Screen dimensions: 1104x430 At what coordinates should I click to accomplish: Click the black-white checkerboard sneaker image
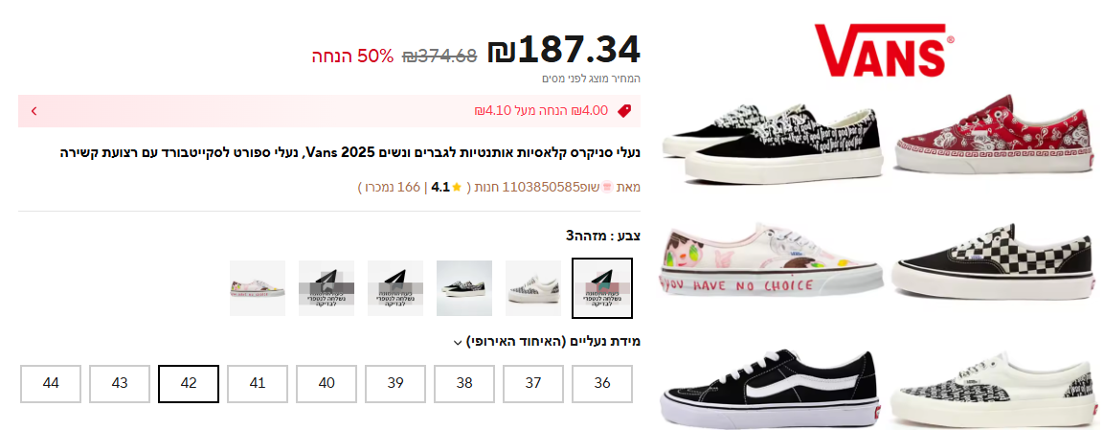[x=995, y=261]
